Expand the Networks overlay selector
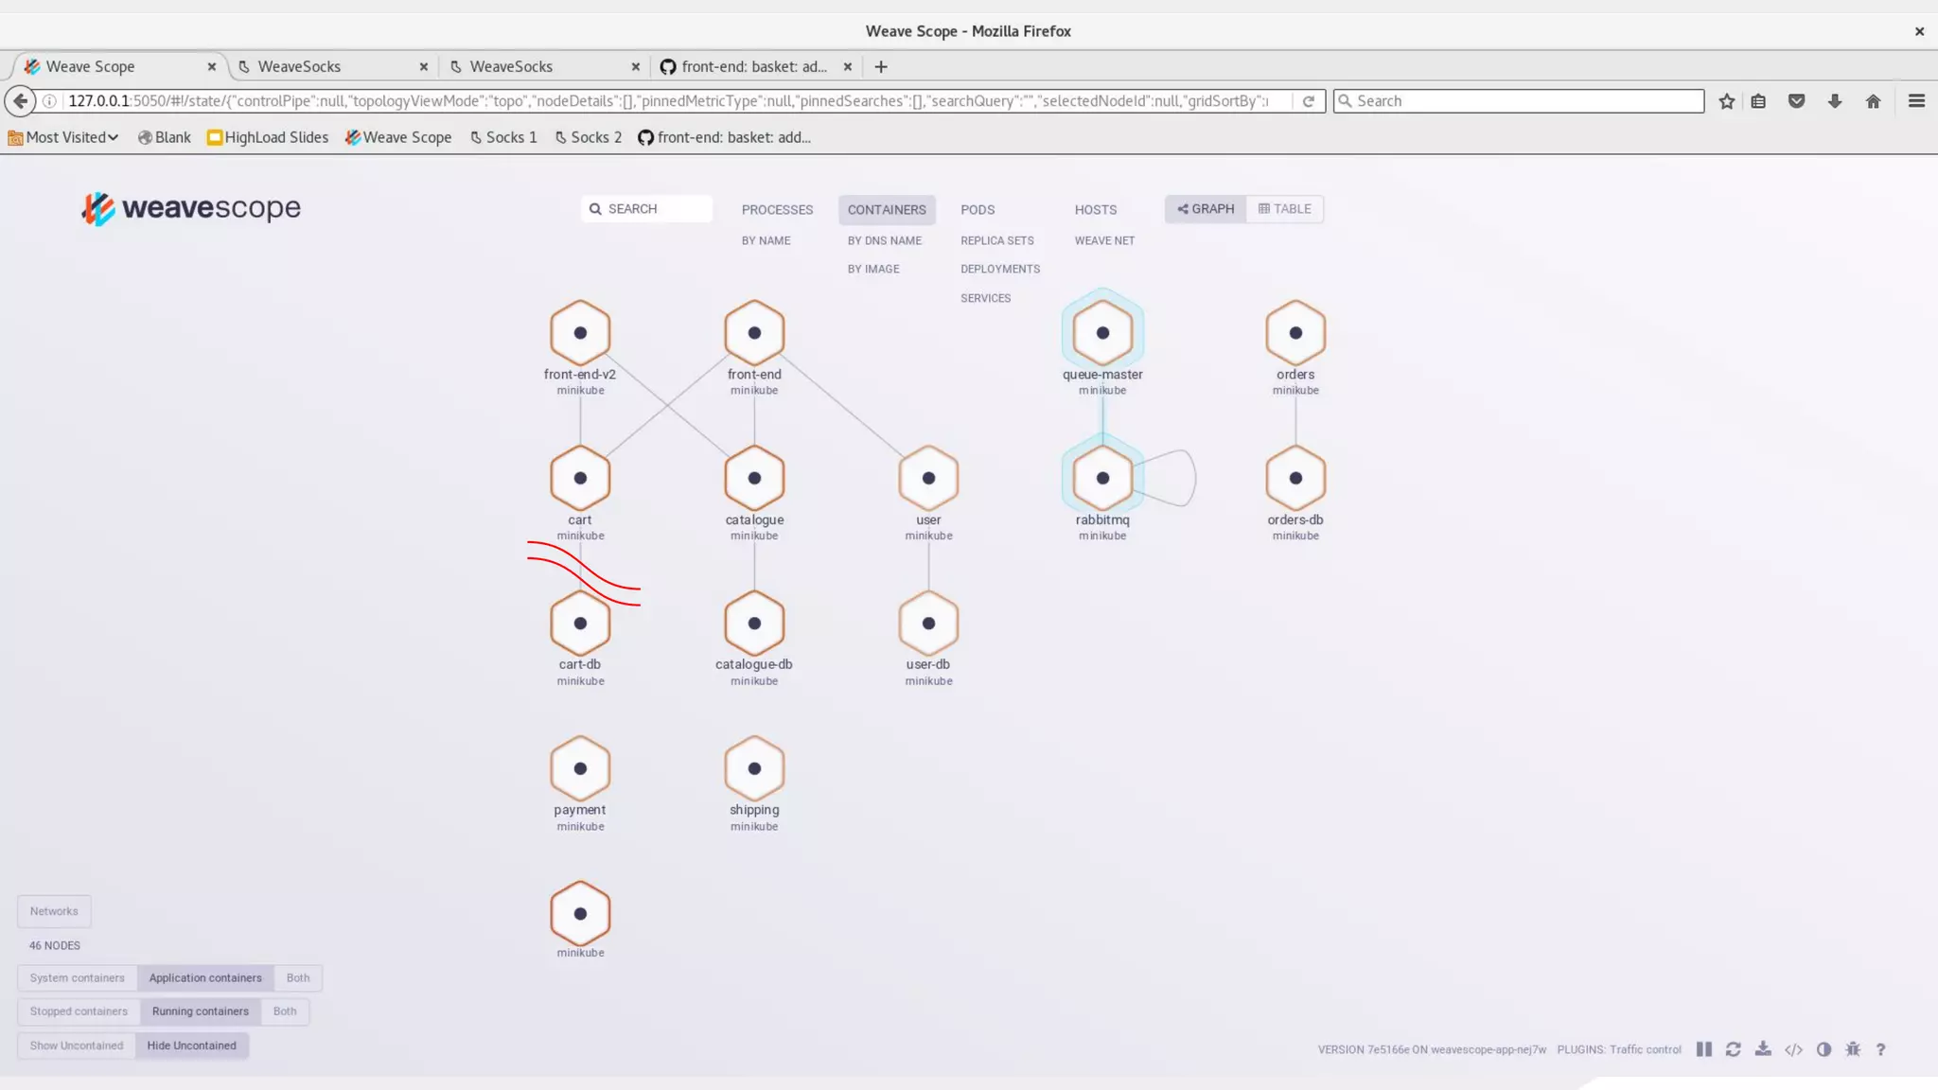 click(54, 911)
